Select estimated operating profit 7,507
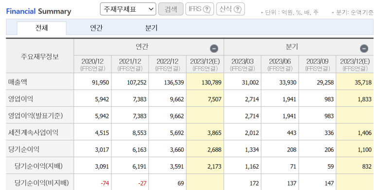 (215, 99)
